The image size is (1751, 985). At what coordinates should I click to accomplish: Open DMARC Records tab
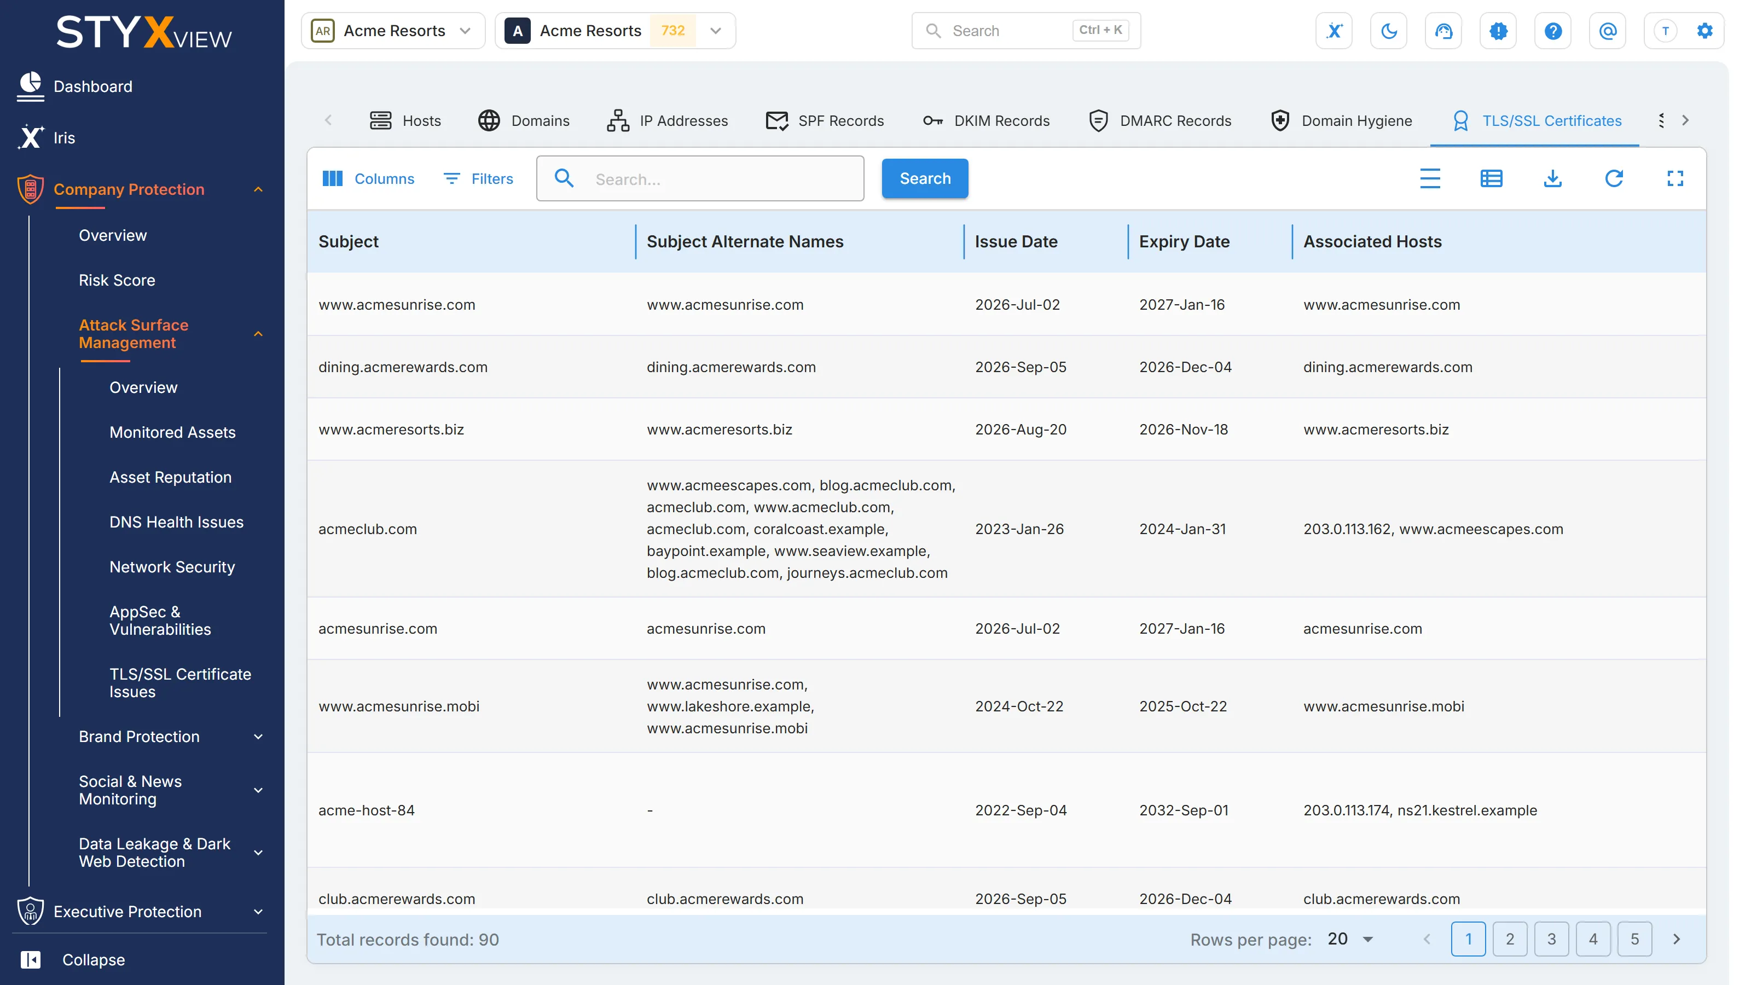(x=1159, y=120)
